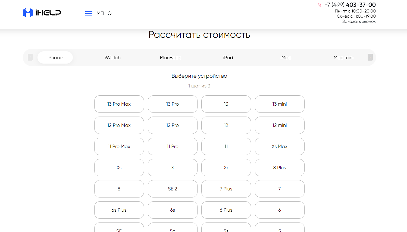Choose the Xr device
The image size is (407, 232).
tap(226, 168)
